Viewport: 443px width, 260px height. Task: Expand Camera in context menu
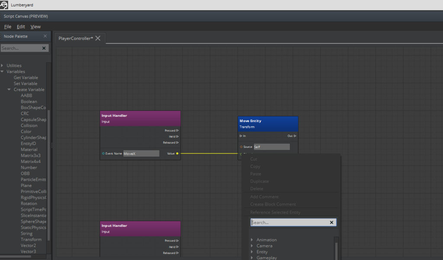pos(252,246)
